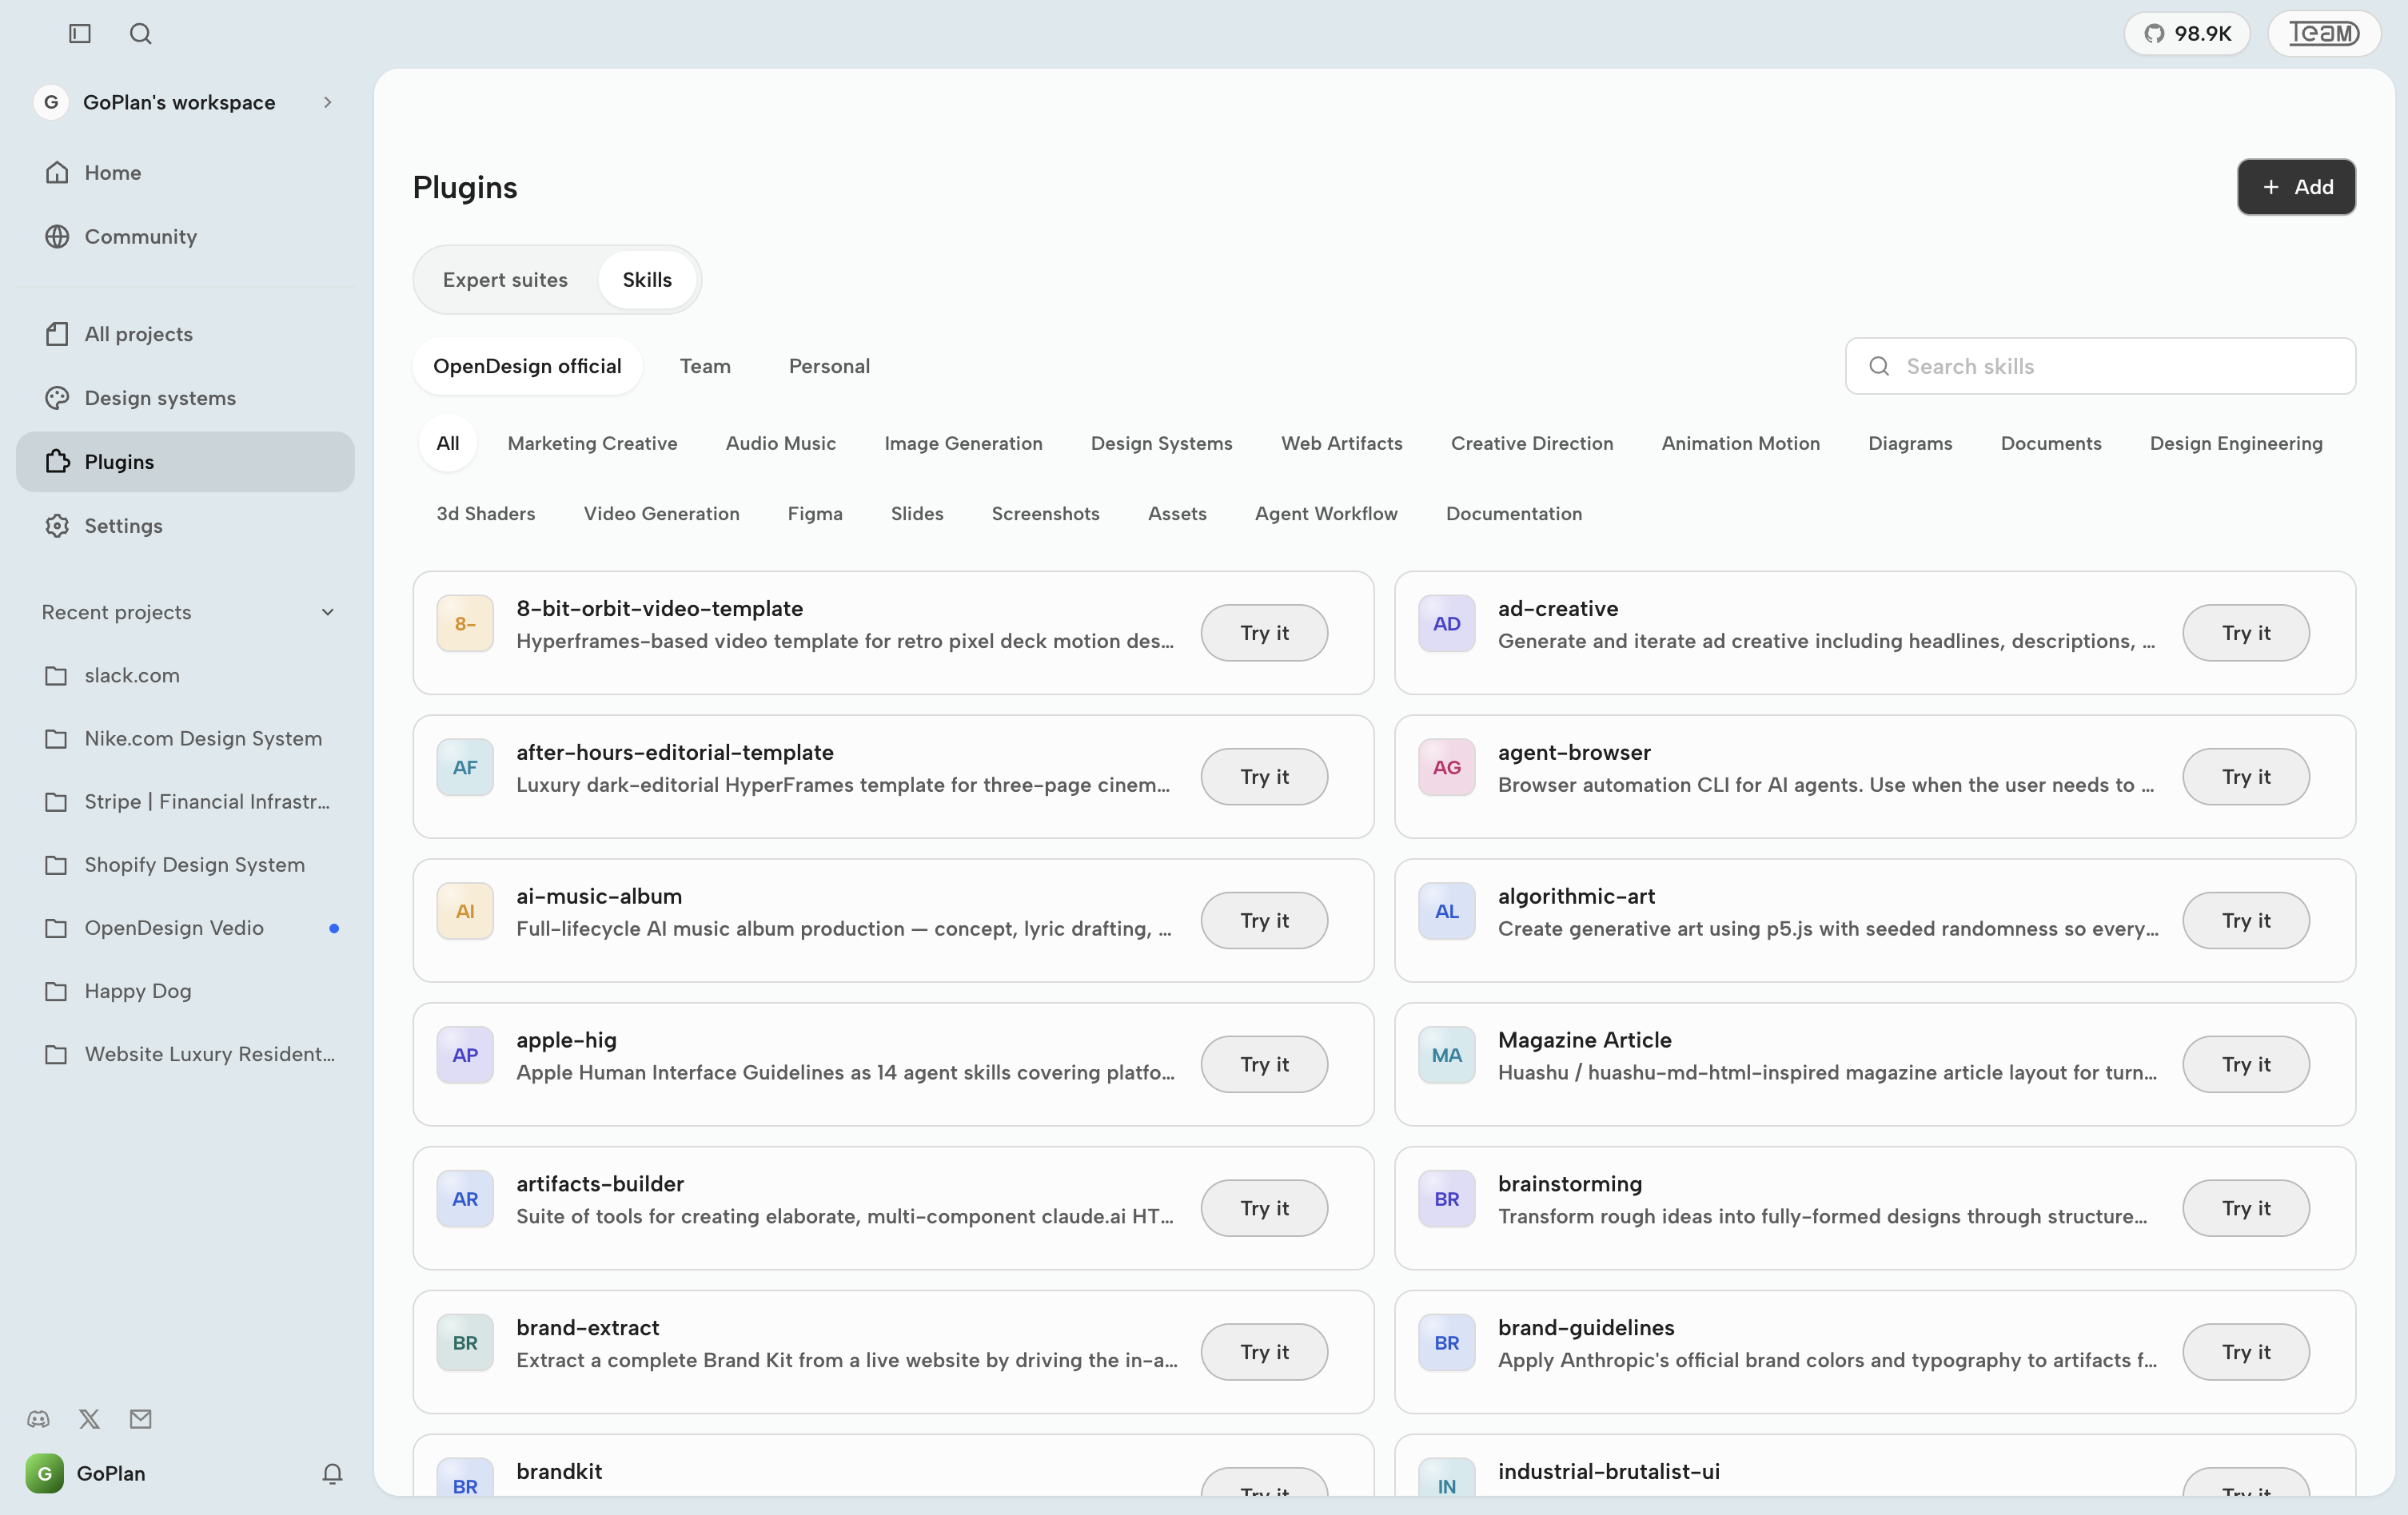Try the 8-bit-orbit-video-template skill
Viewport: 2408px width, 1515px height.
point(1265,633)
